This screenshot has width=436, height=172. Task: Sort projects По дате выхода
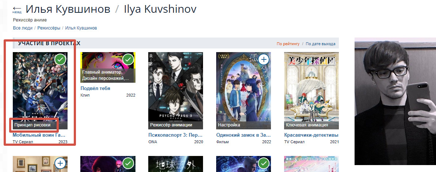[x=321, y=44]
